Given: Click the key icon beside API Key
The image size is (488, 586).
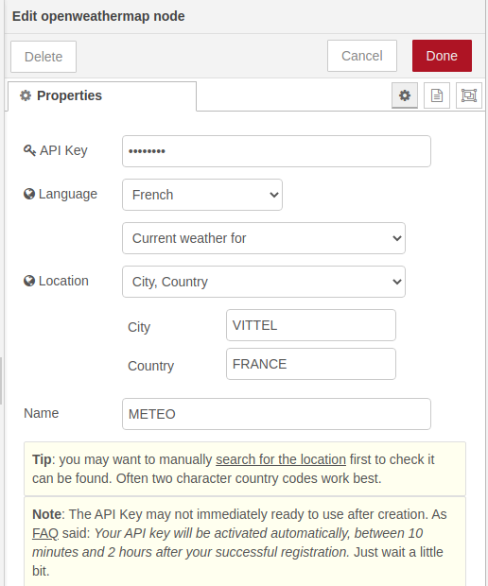Looking at the screenshot, I should [x=29, y=150].
